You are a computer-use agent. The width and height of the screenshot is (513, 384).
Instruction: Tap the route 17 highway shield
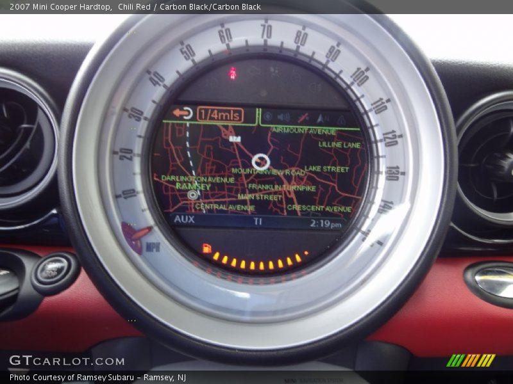point(235,138)
